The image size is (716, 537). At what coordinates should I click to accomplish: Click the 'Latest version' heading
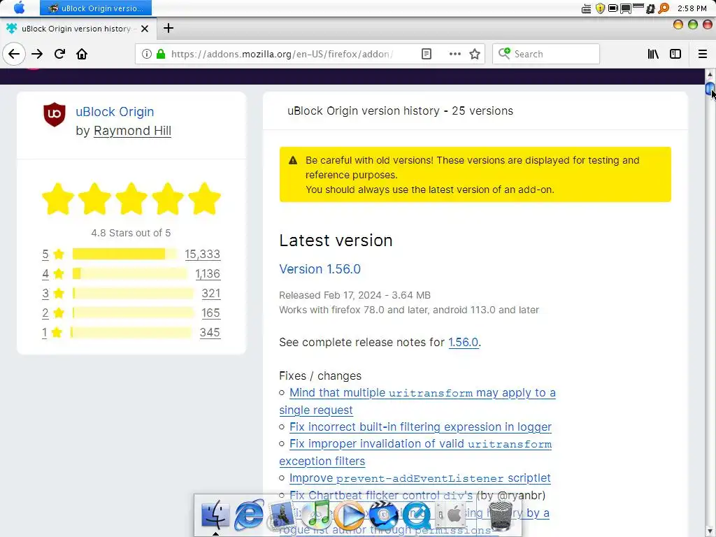tap(336, 241)
